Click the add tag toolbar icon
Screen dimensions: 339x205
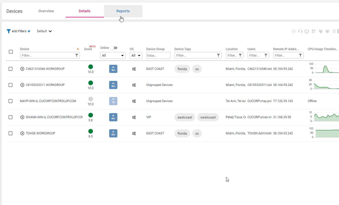click(321, 31)
